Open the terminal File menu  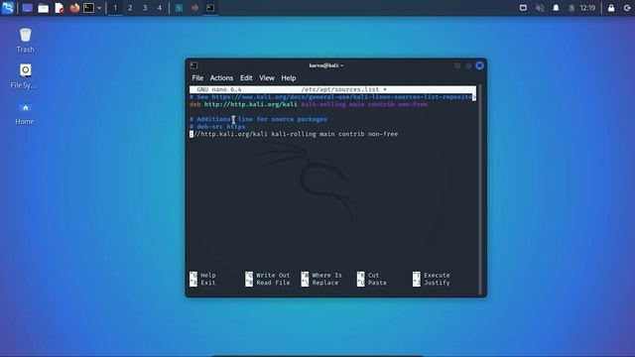[197, 77]
